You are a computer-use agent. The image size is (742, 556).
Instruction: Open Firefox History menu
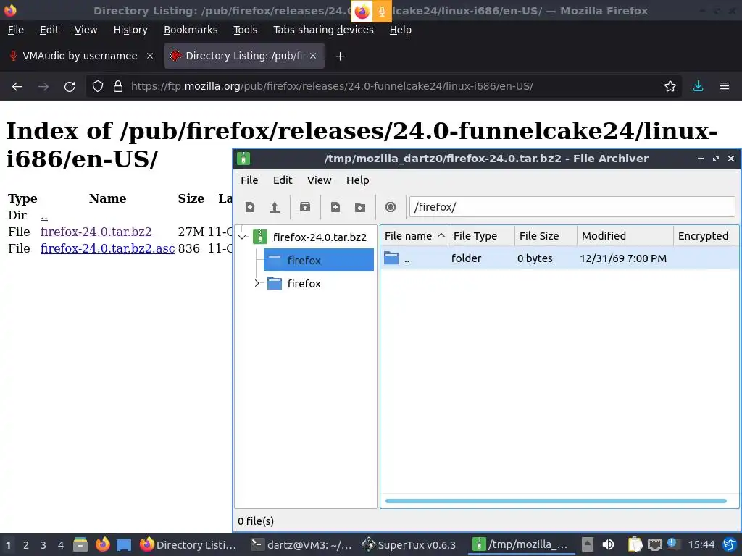coord(130,30)
